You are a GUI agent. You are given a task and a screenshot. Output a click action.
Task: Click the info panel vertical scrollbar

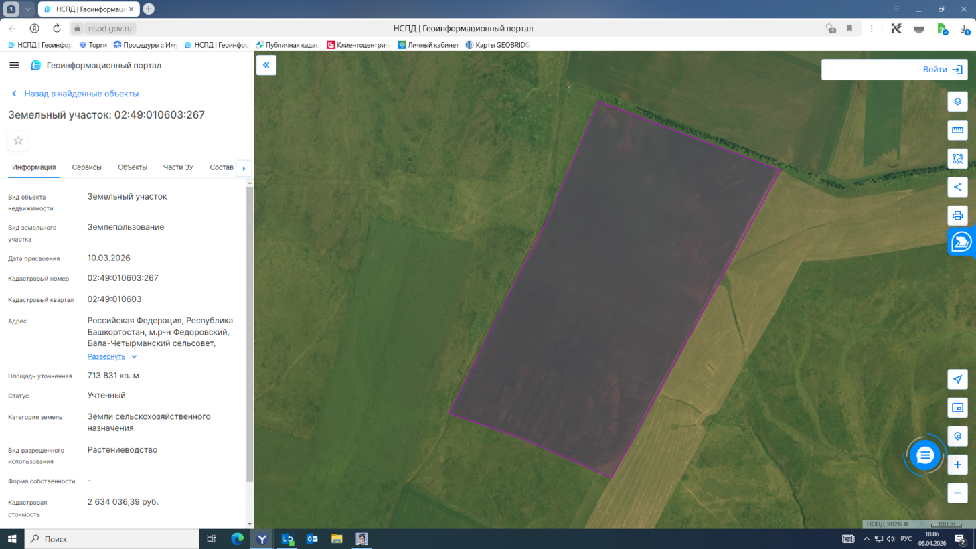250,335
